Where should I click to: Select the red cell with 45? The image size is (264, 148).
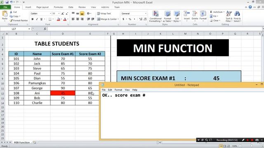click(x=63, y=93)
